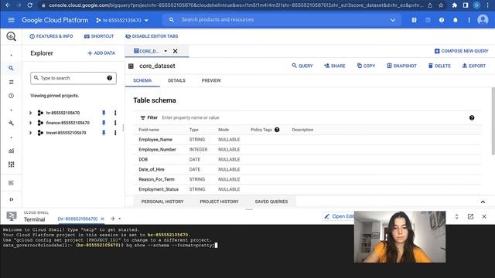Click the DELETE table action

click(439, 66)
